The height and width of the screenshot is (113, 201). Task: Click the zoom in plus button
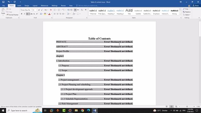point(194,106)
